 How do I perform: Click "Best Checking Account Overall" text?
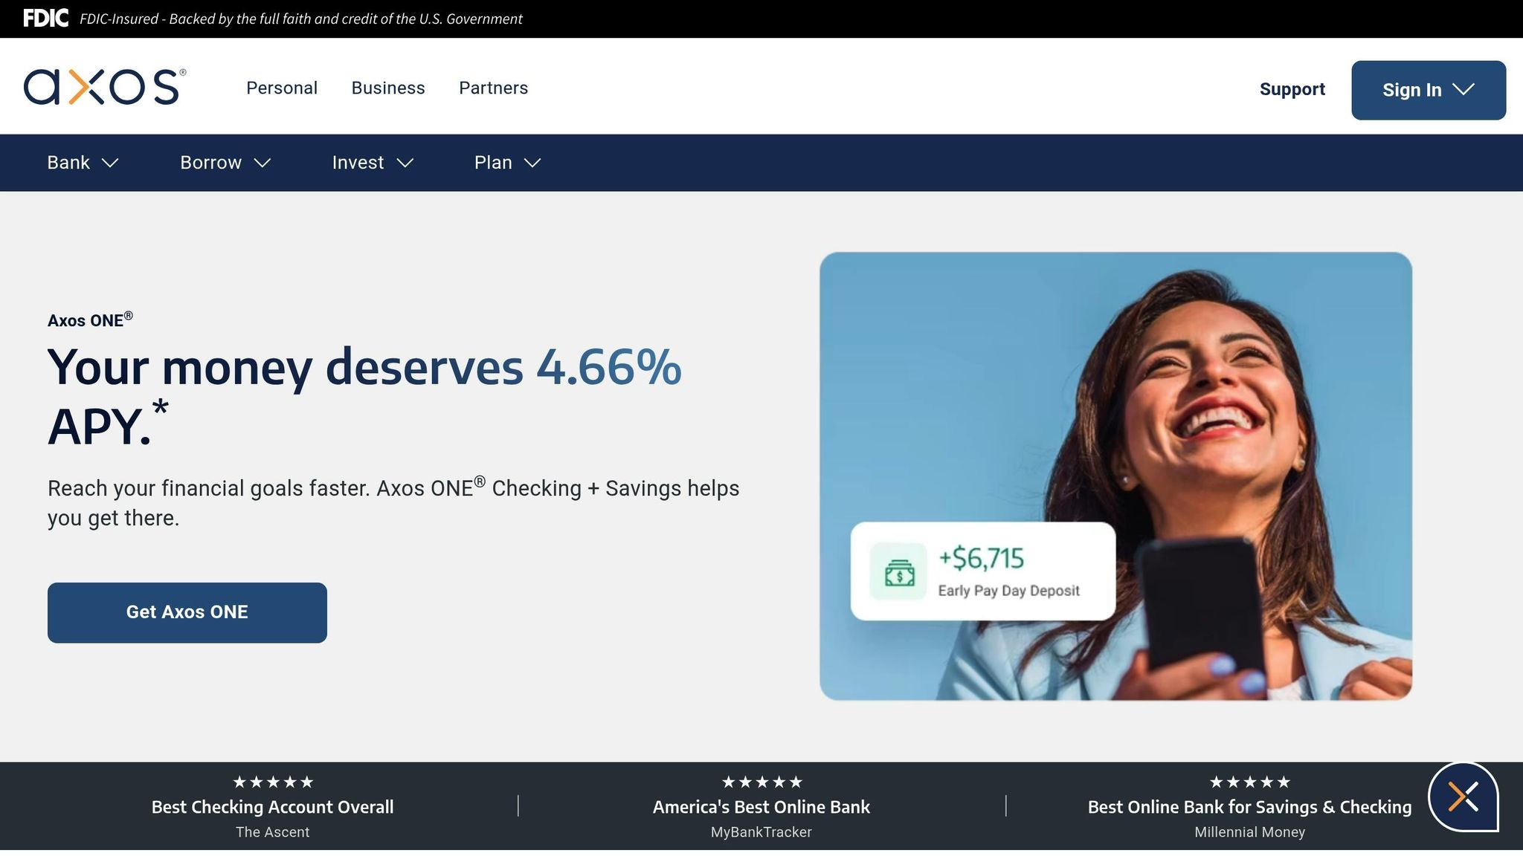tap(272, 807)
